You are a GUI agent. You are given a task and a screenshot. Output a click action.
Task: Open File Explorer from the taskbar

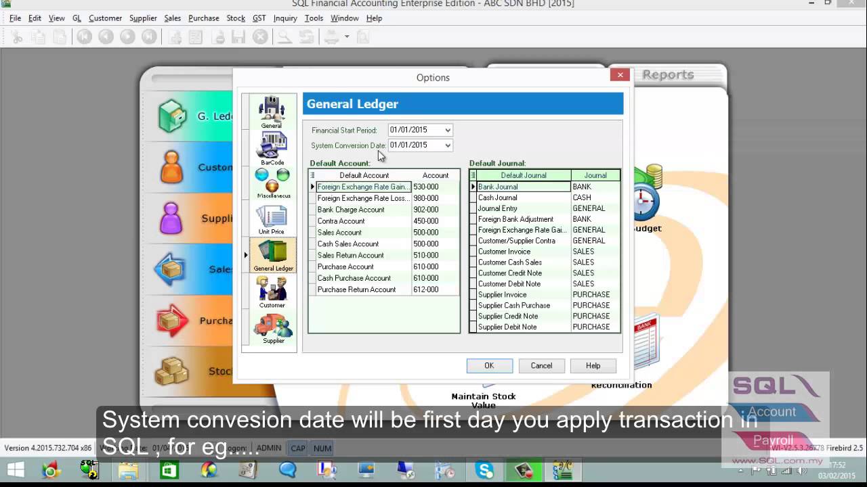coord(129,469)
